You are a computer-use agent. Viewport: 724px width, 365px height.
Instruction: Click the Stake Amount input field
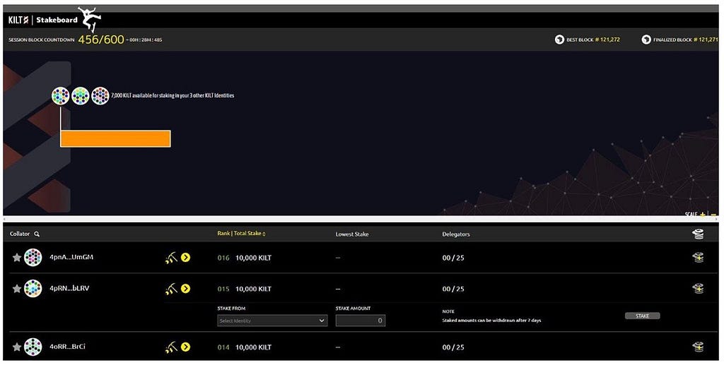pos(361,321)
